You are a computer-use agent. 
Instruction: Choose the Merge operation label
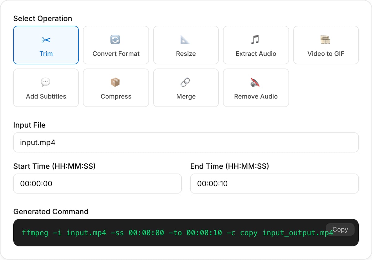pos(186,96)
